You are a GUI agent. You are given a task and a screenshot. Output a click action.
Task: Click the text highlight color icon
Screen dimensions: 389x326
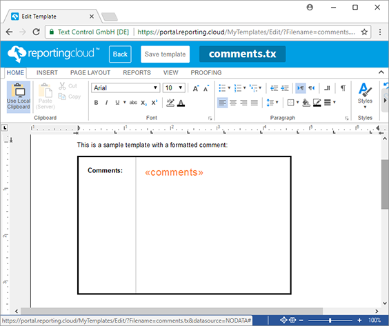[x=170, y=103]
